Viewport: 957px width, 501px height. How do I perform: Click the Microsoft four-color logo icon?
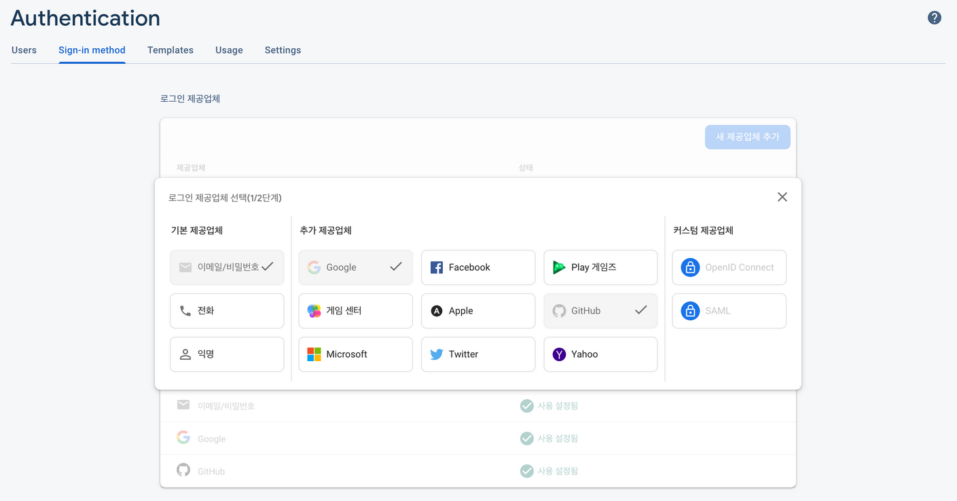pyautogui.click(x=314, y=354)
